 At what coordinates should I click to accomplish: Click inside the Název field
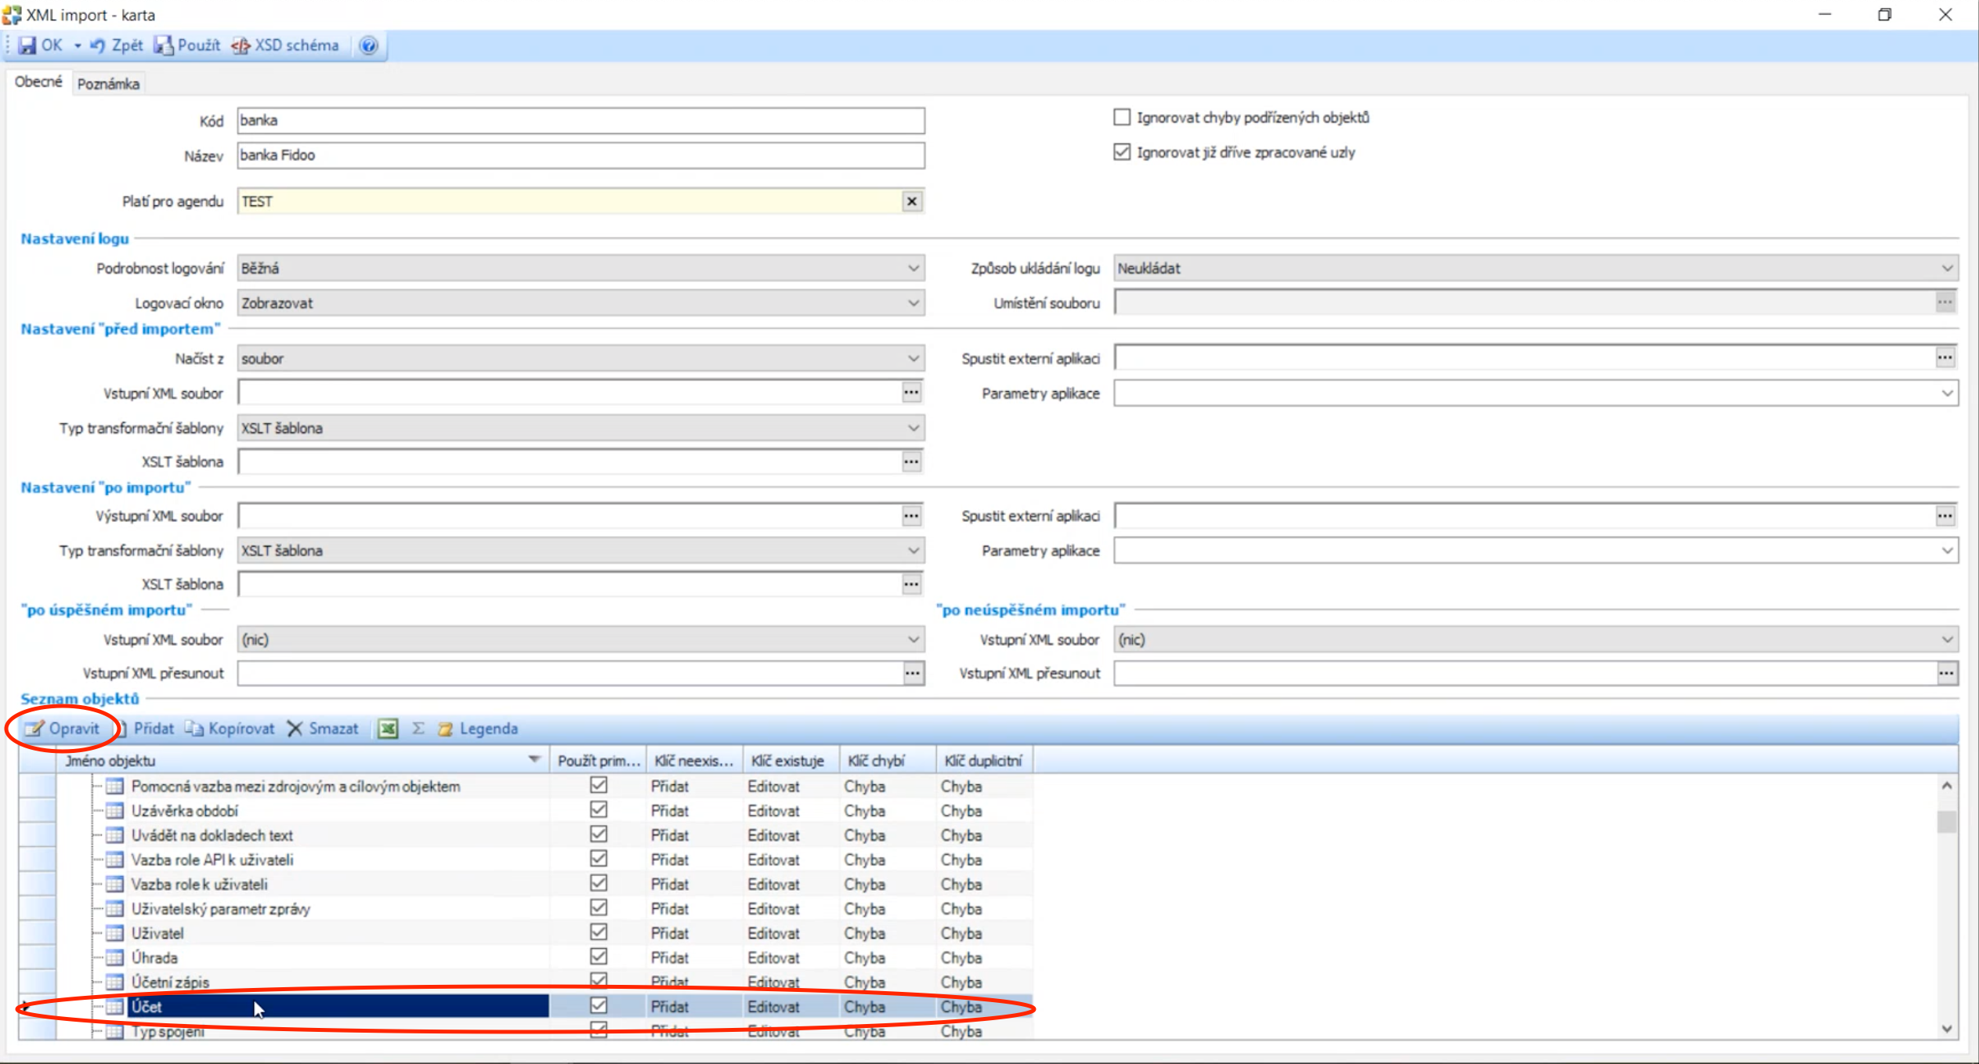[581, 155]
